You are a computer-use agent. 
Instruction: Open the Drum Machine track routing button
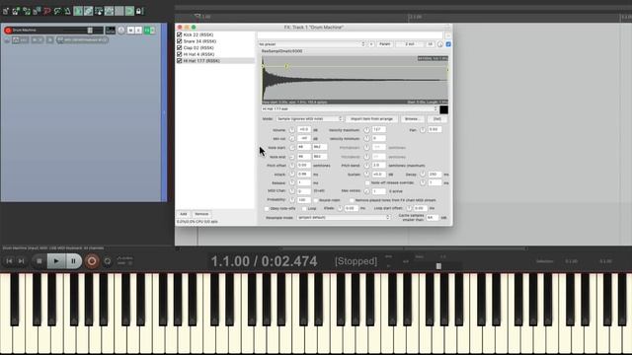click(x=110, y=30)
